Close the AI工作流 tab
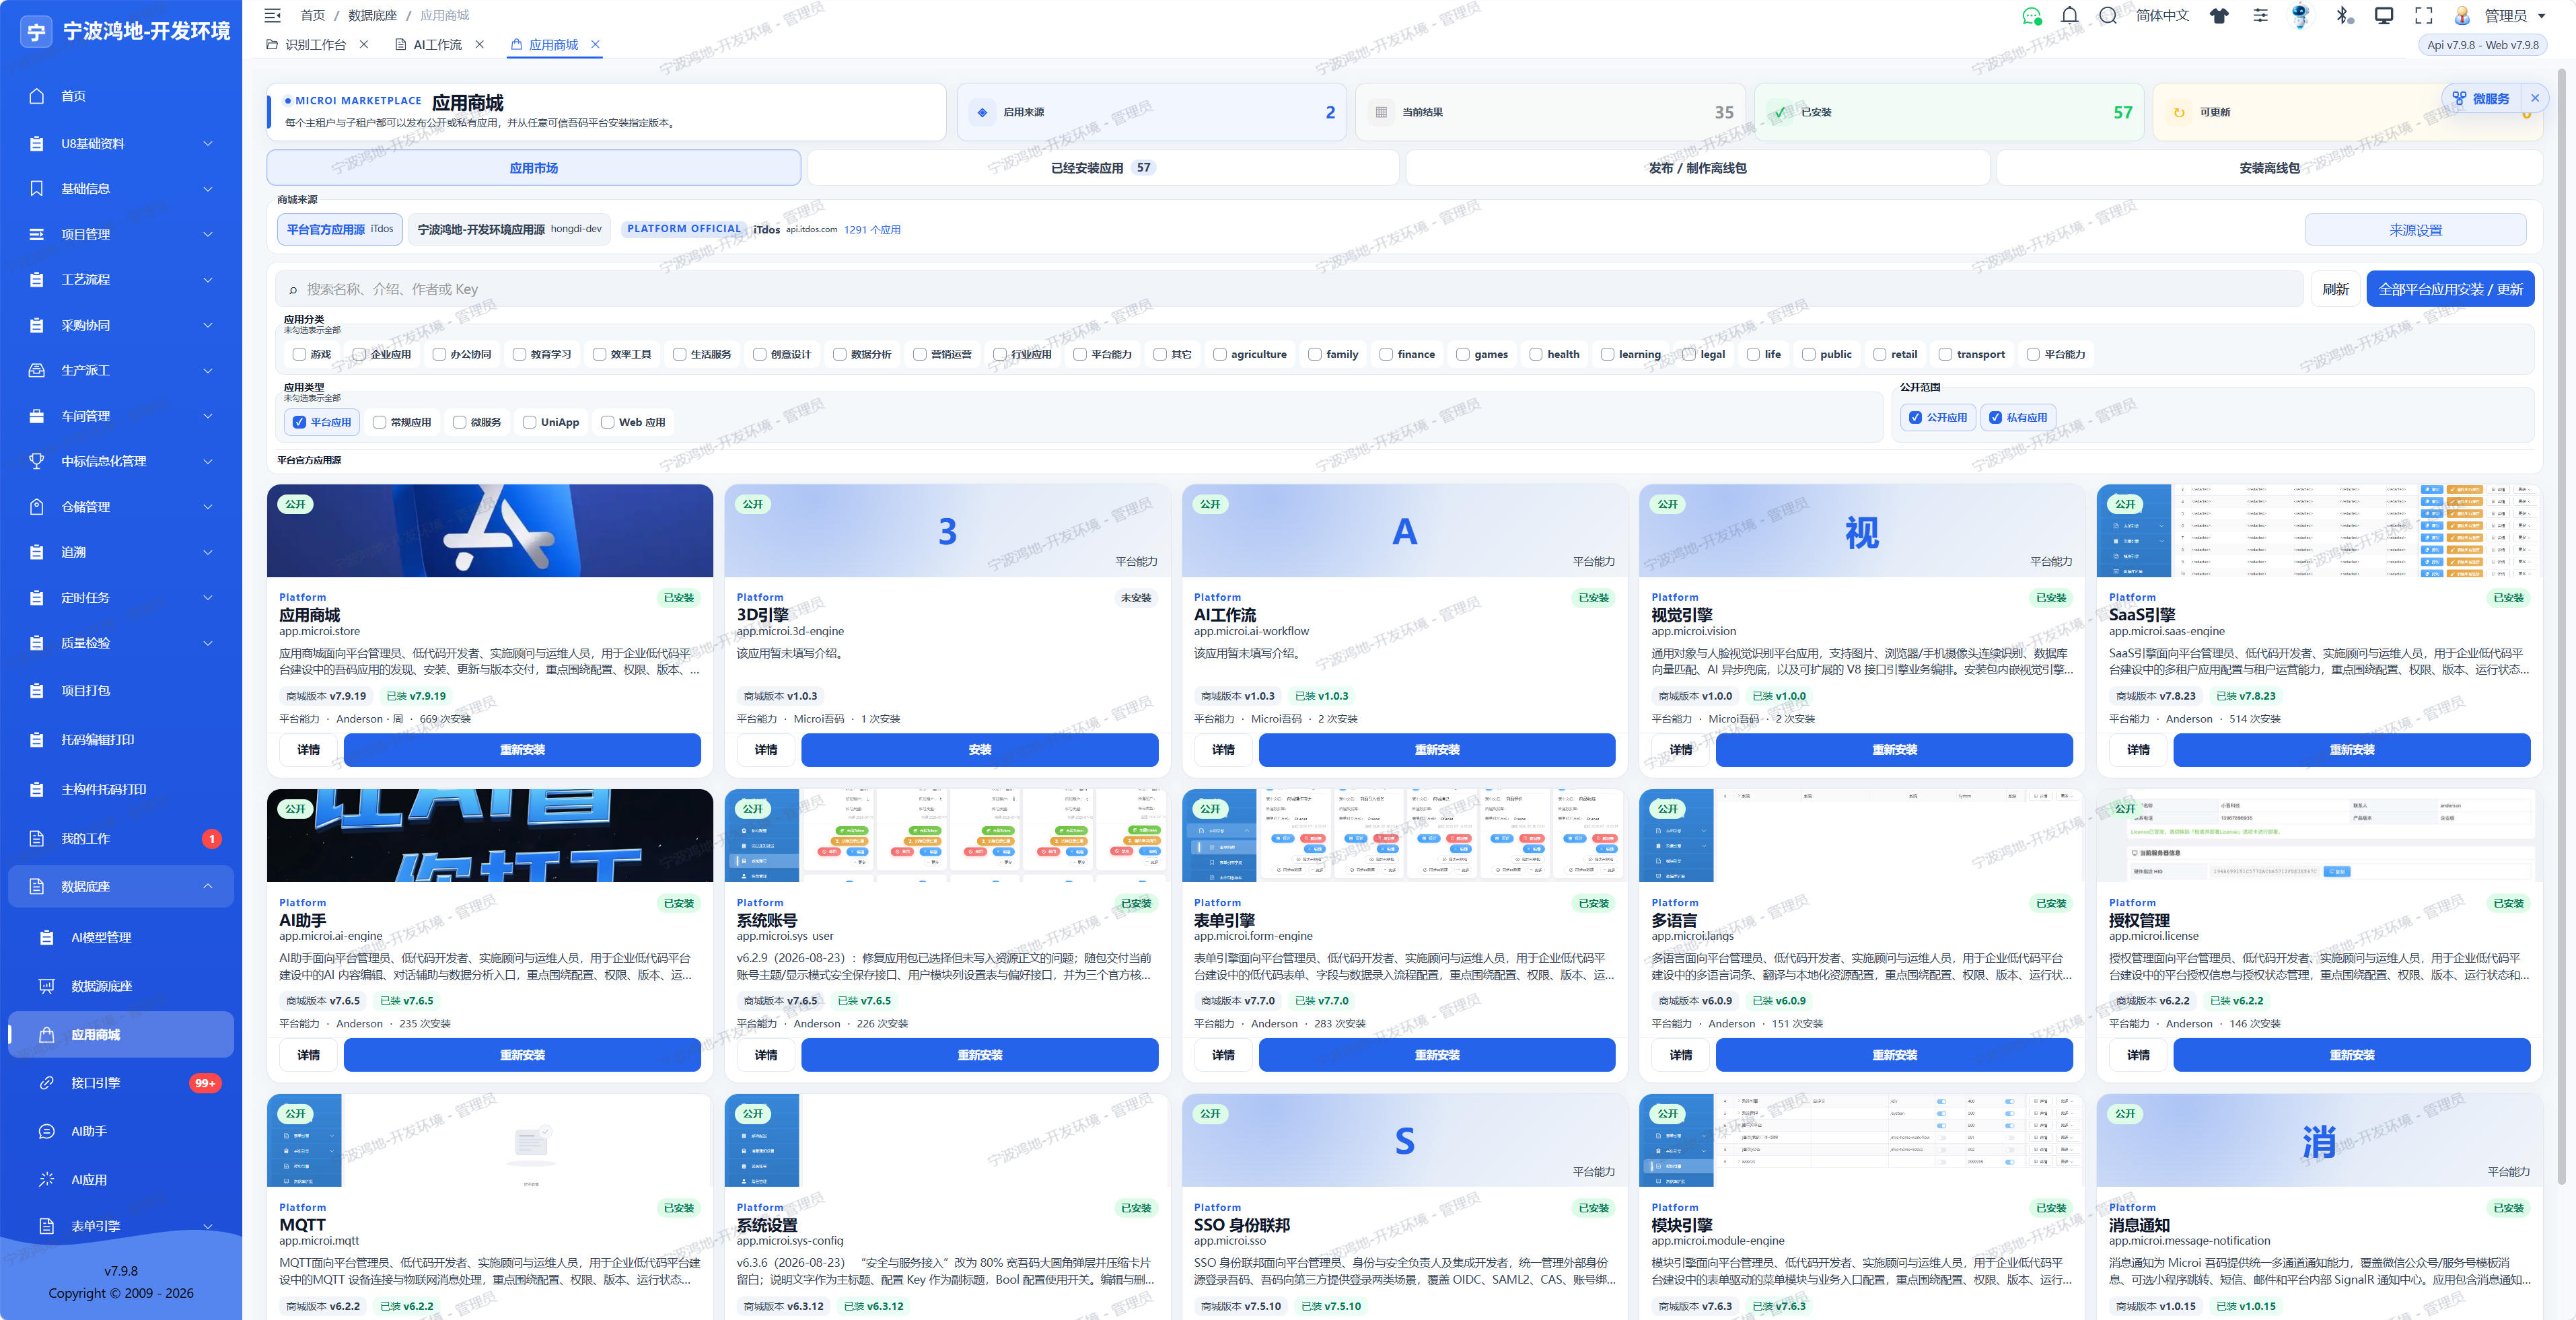Viewport: 2576px width, 1320px height. [x=480, y=44]
